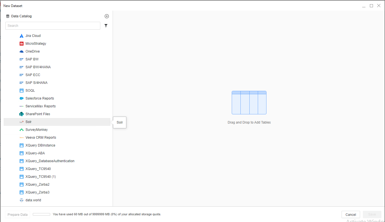Select the SAP BW data source
385x222 pixels.
[57, 59]
